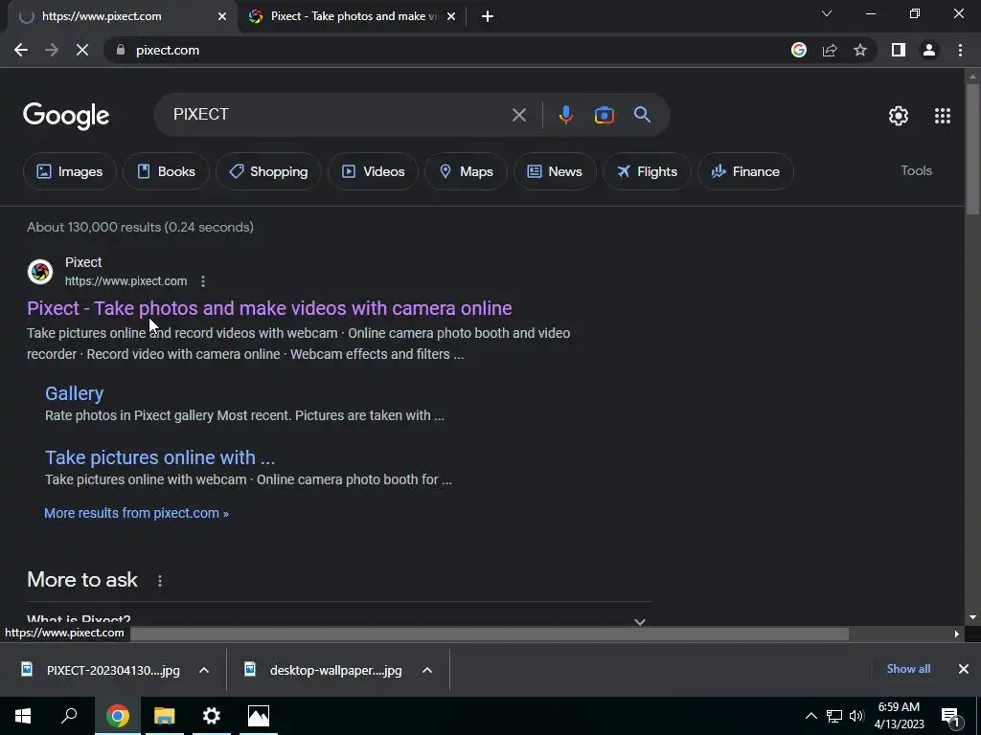
Task: Filter results by Maps
Action: coord(467,171)
